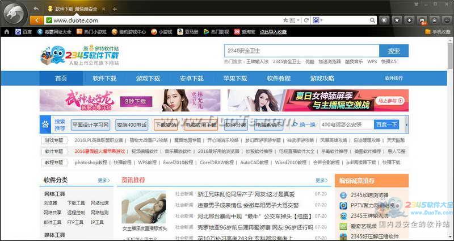The image size is (454, 241).
Task: Expand 软件分类 with 更多 link
Action: pos(104,180)
